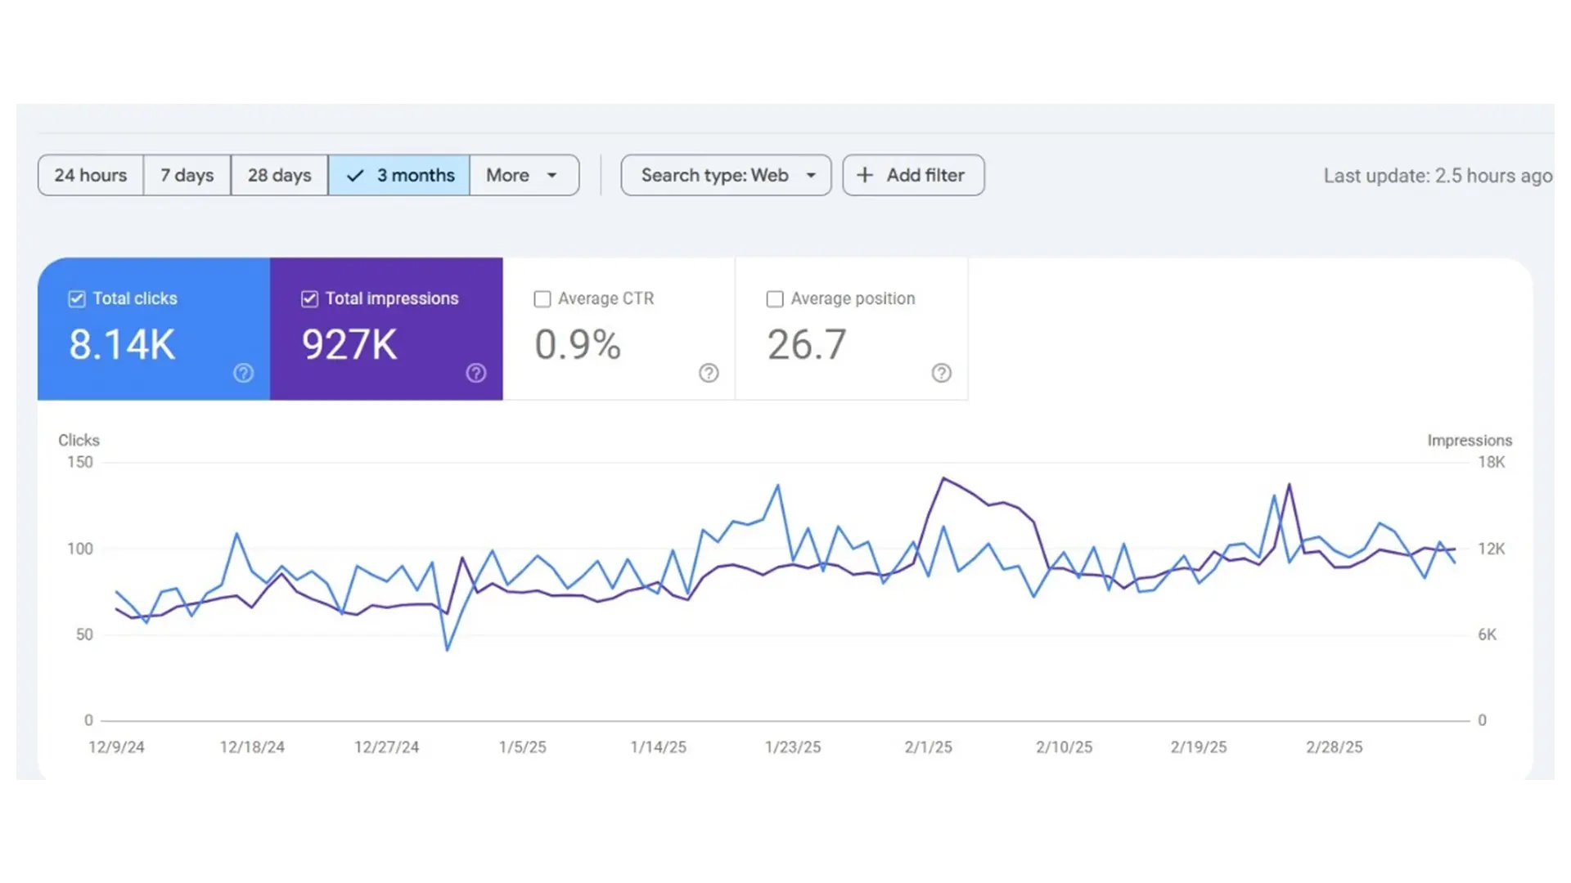The image size is (1571, 883).
Task: Select the 24 hours date range
Action: point(91,175)
